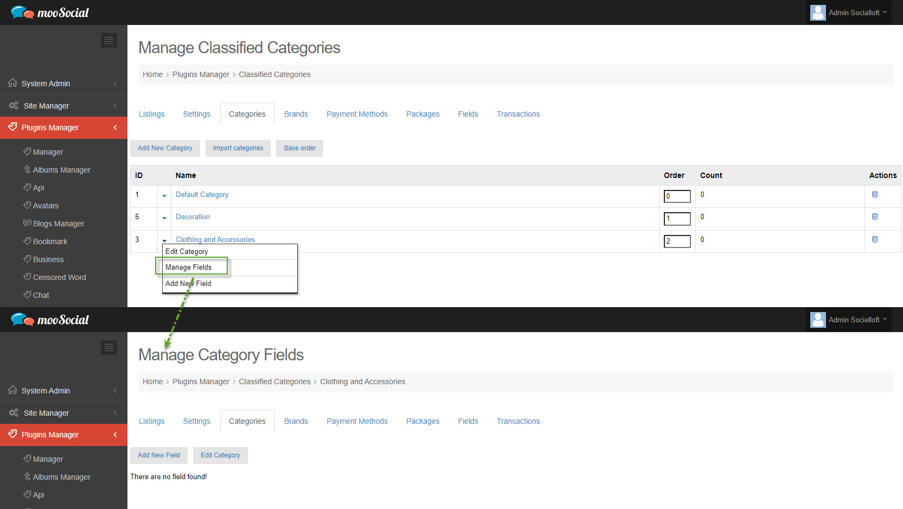The image size is (903, 509).
Task: Click Classified Categories in lower breadcrumb
Action: pyautogui.click(x=274, y=381)
